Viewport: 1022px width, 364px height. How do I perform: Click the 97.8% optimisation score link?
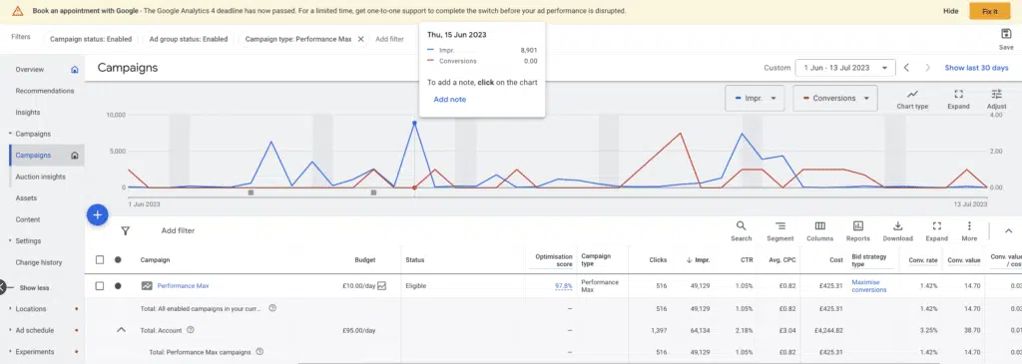tap(564, 286)
